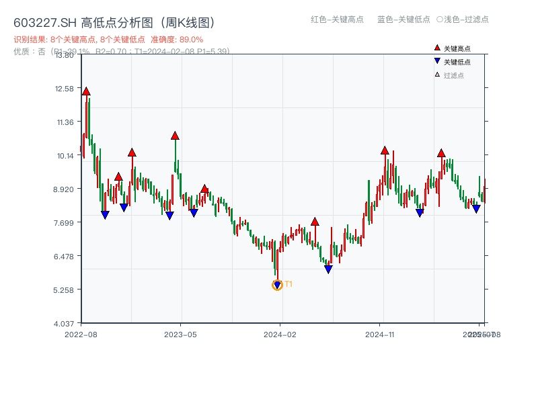The width and height of the screenshot is (538, 403).
Task: Collapse the in-chart legend box
Action: 457,60
